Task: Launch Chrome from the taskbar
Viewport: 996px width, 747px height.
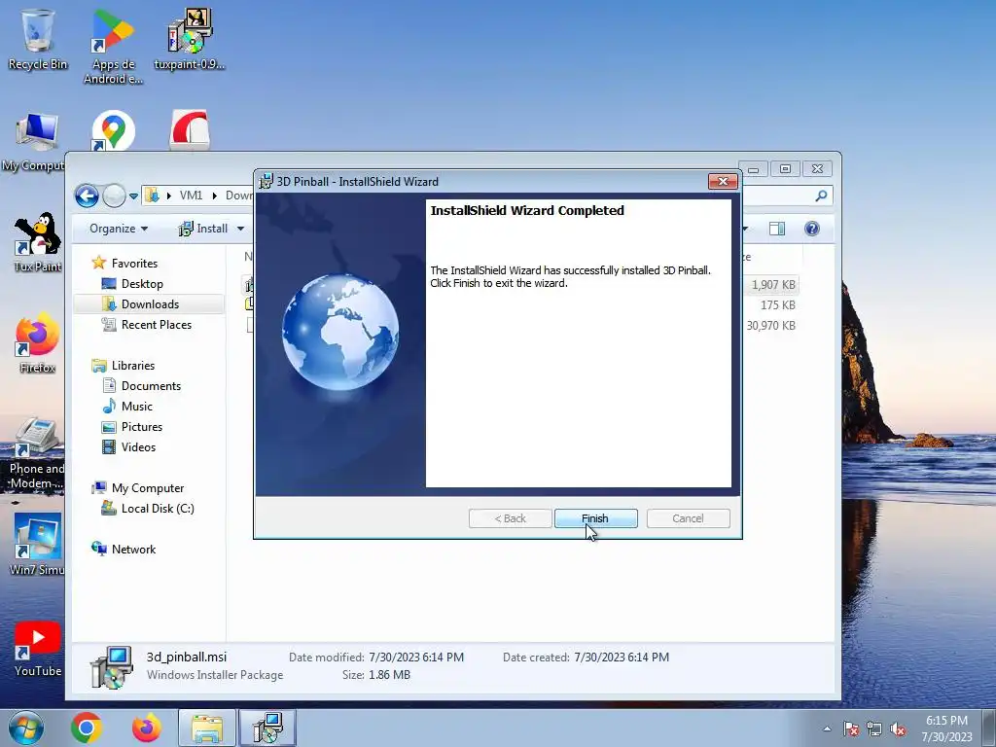Action: [x=87, y=728]
